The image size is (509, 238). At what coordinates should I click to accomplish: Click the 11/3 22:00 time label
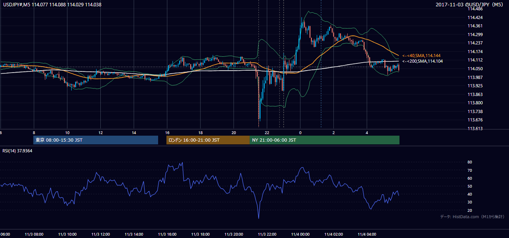coord(267,234)
